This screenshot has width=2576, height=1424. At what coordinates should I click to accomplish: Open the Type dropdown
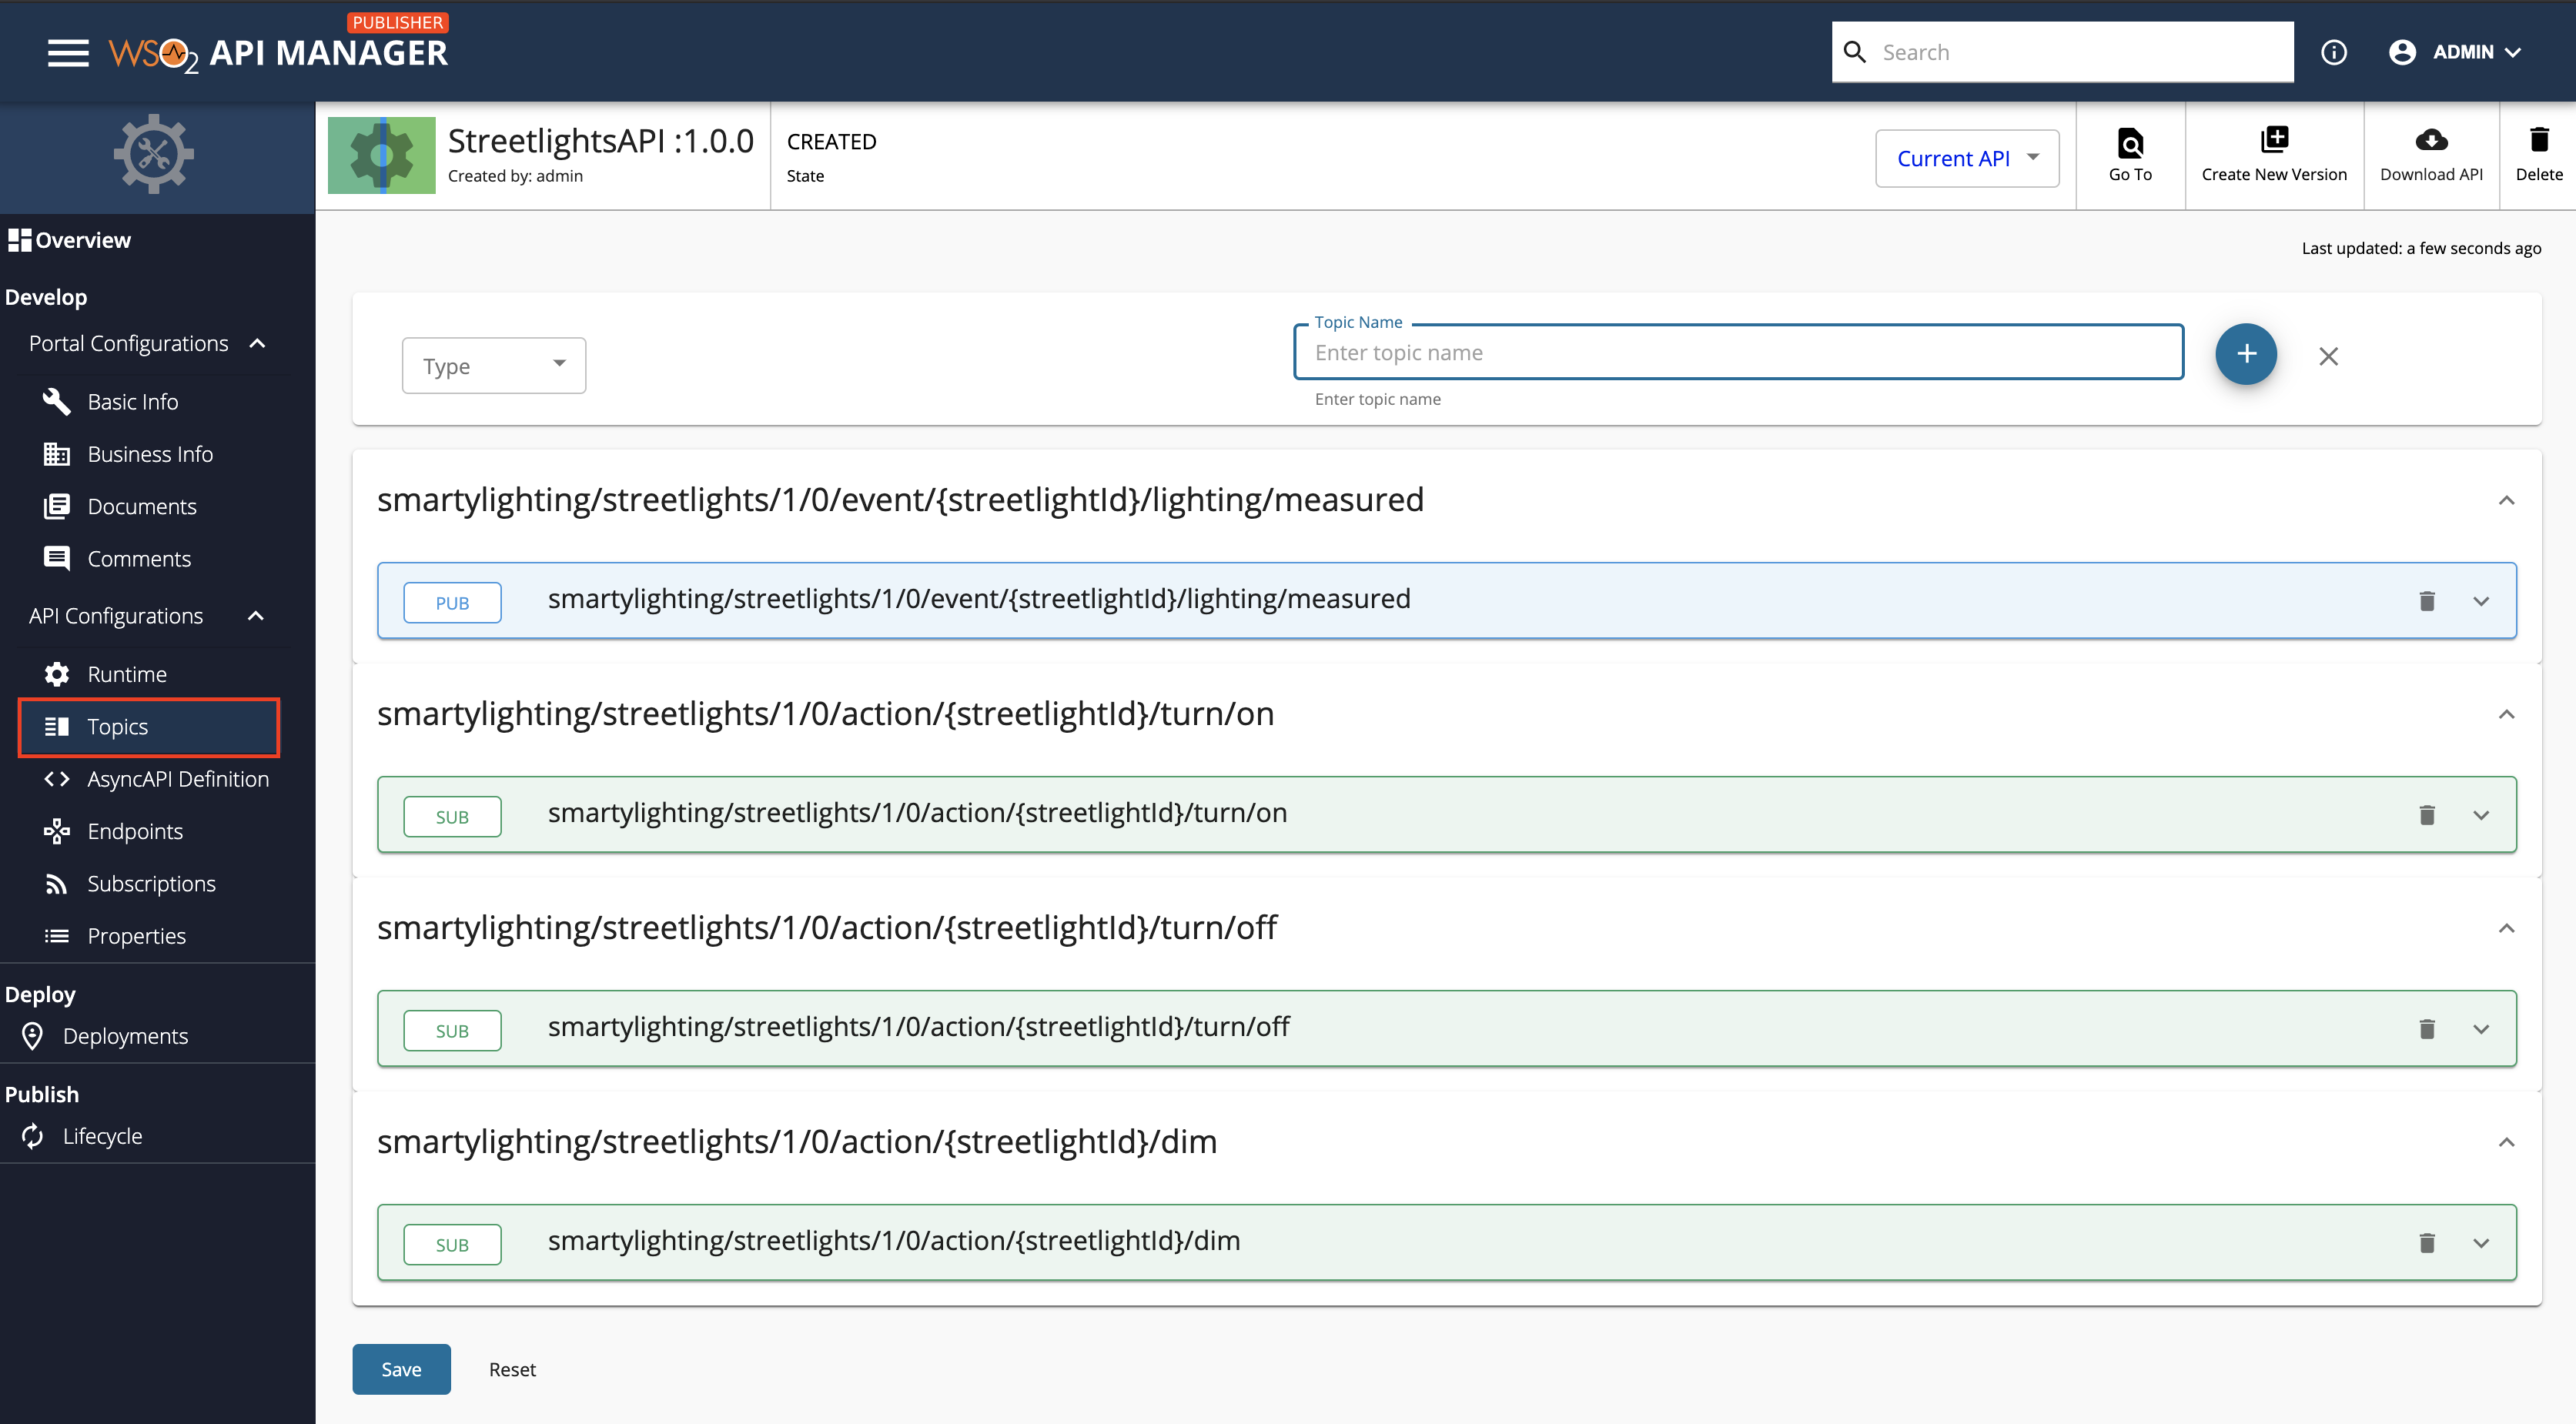coord(494,366)
